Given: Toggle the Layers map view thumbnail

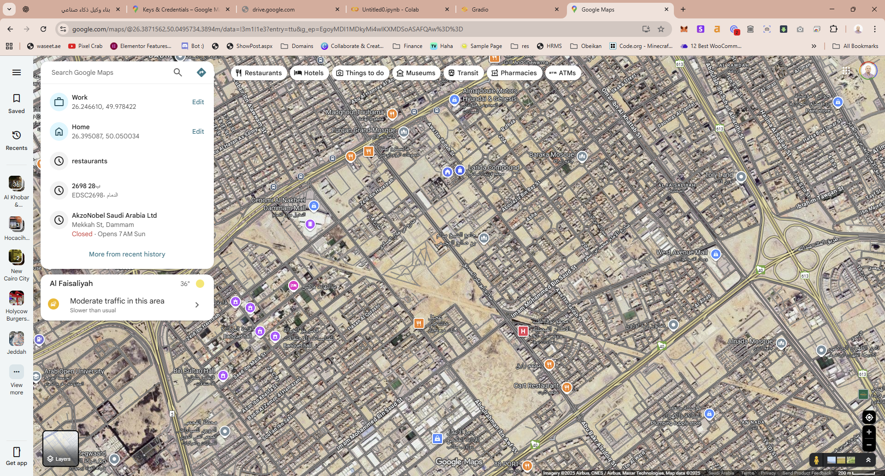Looking at the screenshot, I should (60, 448).
